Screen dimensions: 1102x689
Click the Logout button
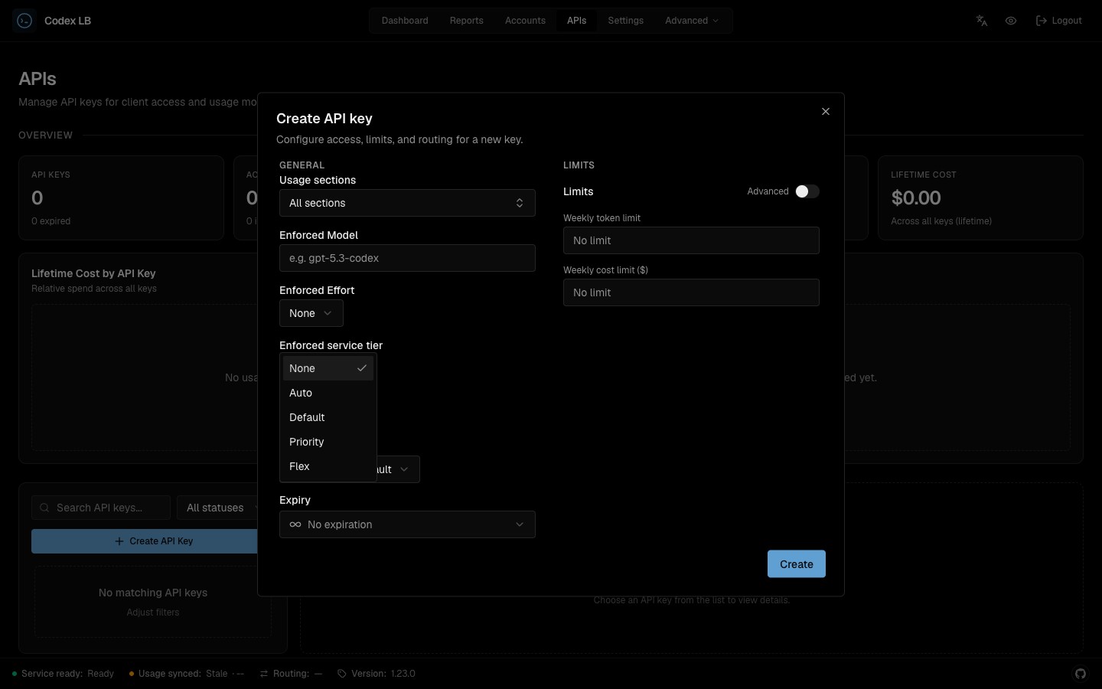(1058, 21)
